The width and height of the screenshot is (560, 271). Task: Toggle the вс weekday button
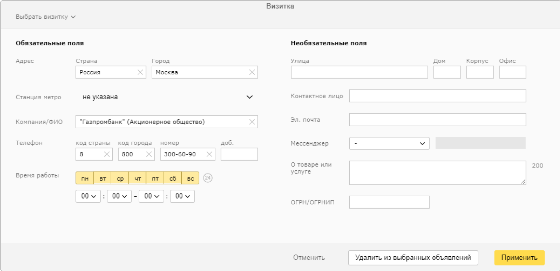(x=190, y=178)
